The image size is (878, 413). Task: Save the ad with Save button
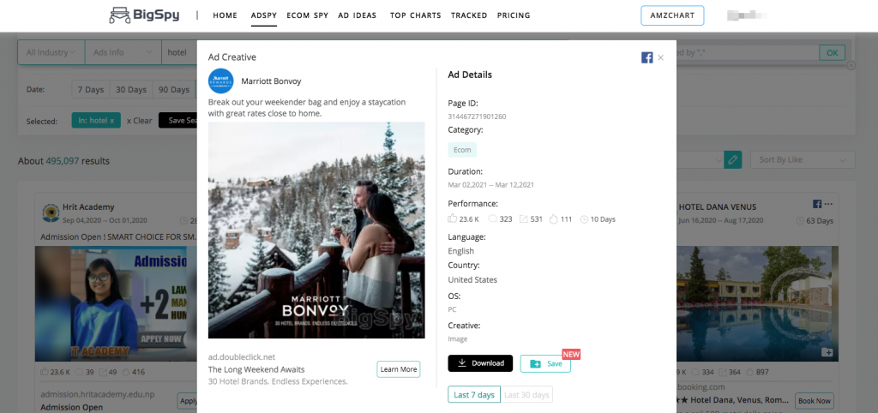pos(545,363)
